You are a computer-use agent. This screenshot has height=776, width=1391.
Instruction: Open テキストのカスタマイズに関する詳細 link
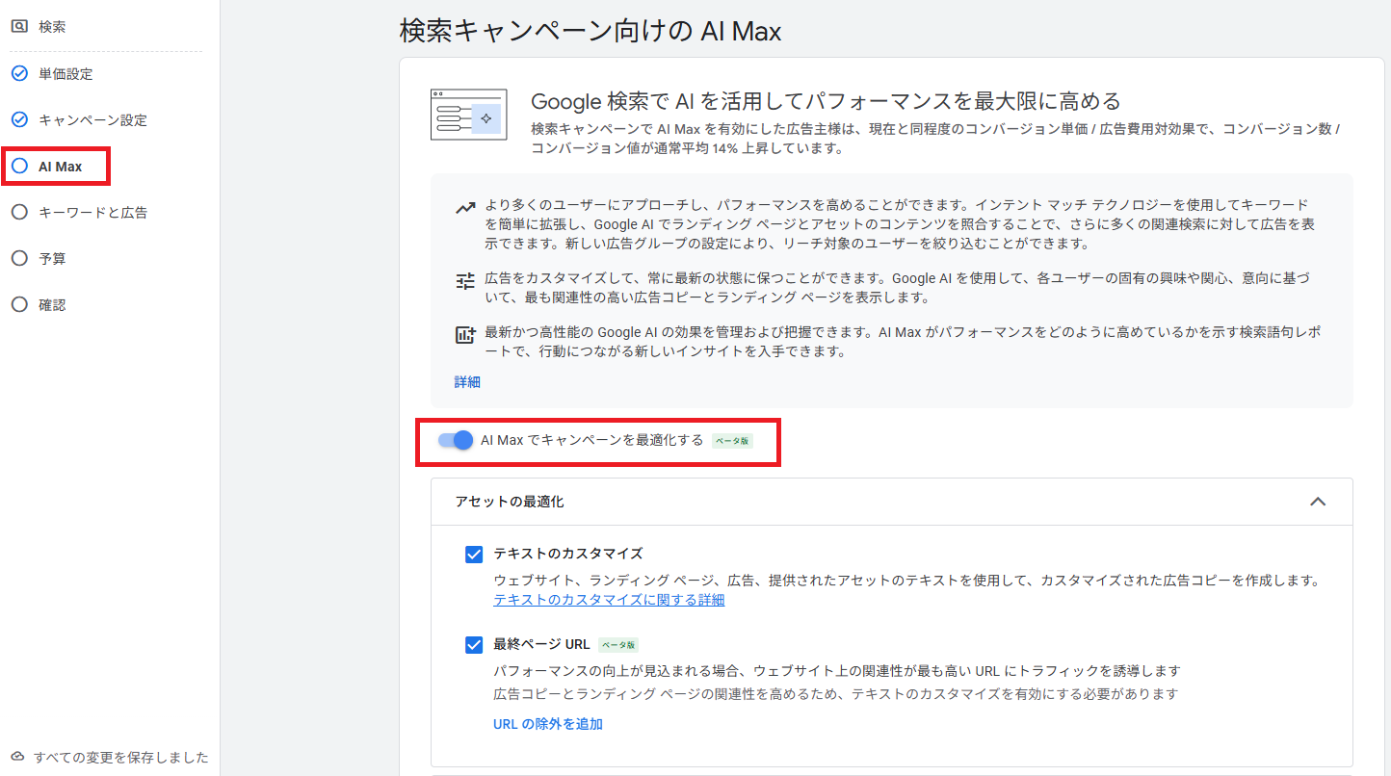[609, 600]
